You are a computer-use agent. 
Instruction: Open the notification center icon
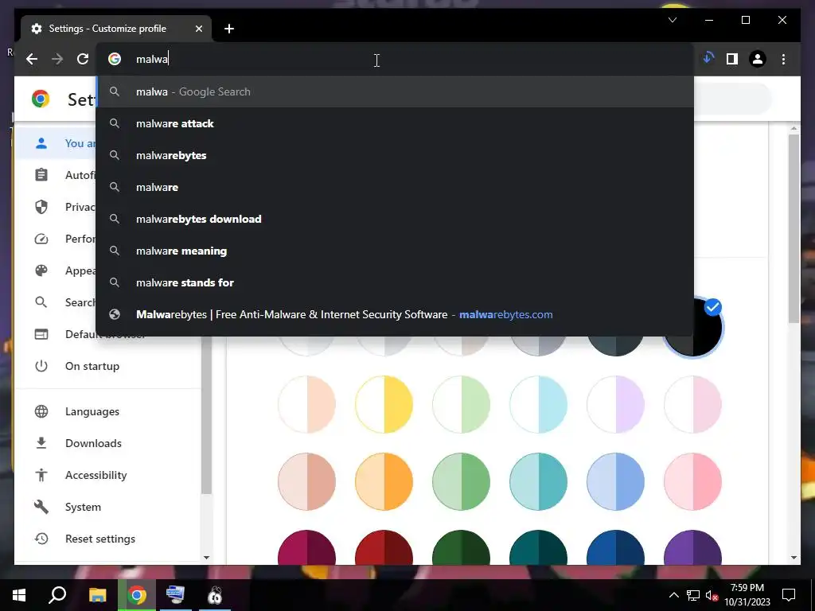click(789, 595)
